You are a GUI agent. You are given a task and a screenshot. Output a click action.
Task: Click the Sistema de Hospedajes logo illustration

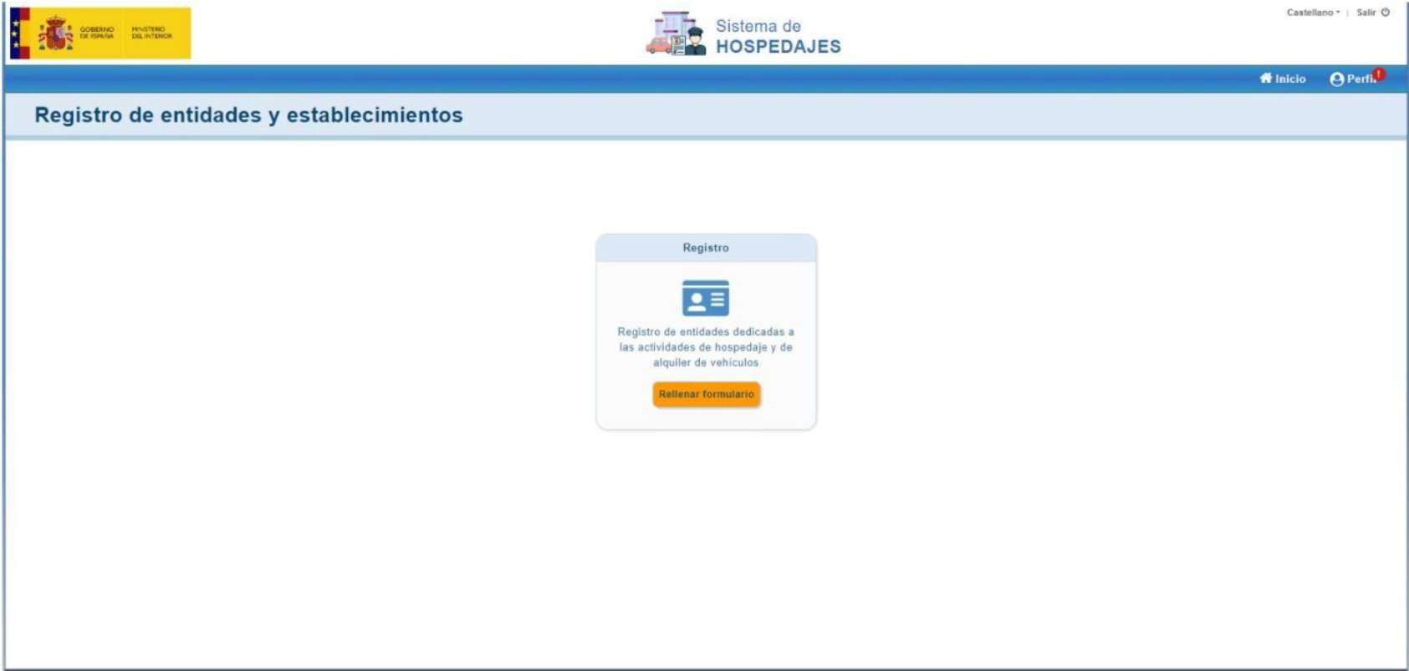(x=676, y=34)
